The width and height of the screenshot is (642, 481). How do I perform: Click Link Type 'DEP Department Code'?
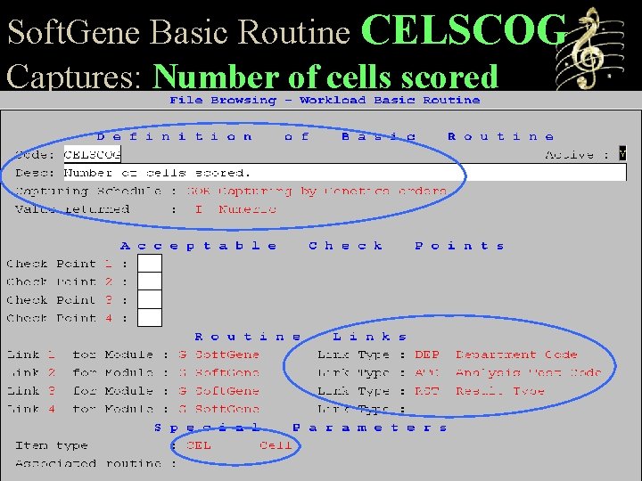[496, 355]
